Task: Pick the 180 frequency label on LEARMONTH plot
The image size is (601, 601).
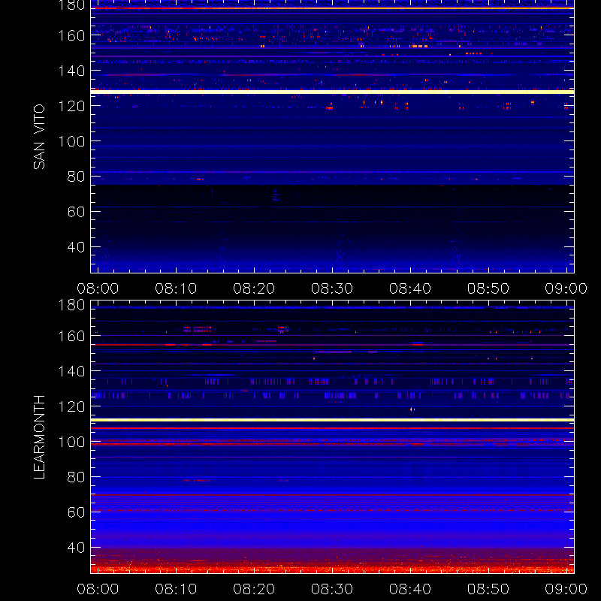Action: pyautogui.click(x=71, y=305)
